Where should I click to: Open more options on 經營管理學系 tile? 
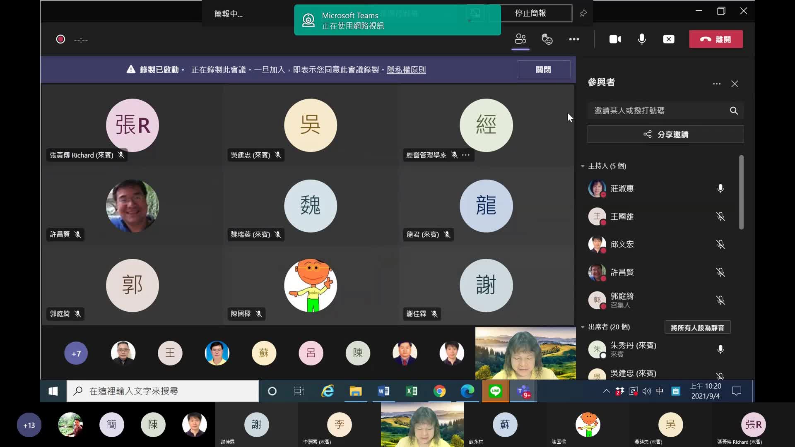click(466, 155)
